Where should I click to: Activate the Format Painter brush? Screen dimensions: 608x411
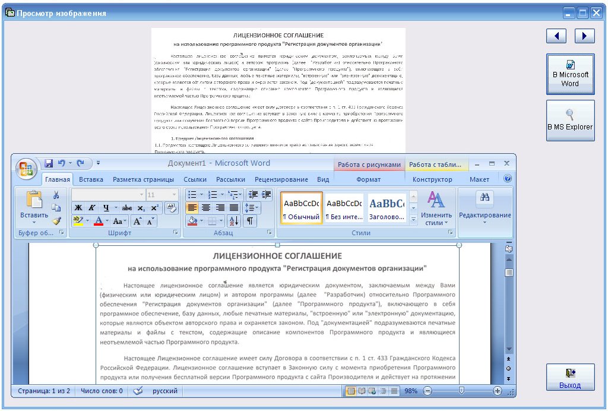coord(56,220)
